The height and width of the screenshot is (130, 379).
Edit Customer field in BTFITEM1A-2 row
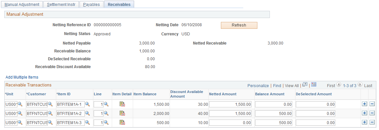tap(37, 113)
